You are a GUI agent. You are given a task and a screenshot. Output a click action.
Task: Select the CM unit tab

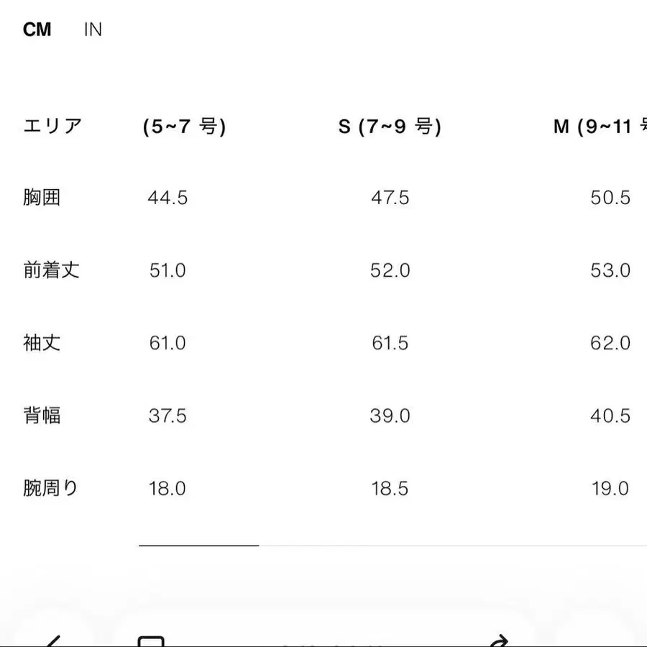38,29
